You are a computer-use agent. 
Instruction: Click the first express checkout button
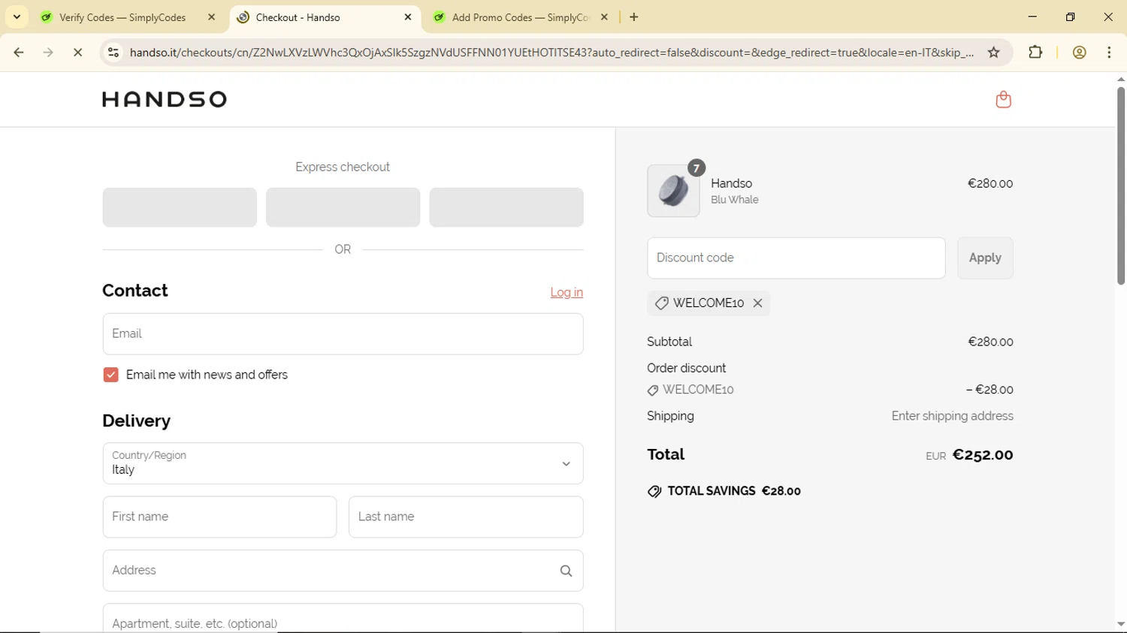pos(180,207)
